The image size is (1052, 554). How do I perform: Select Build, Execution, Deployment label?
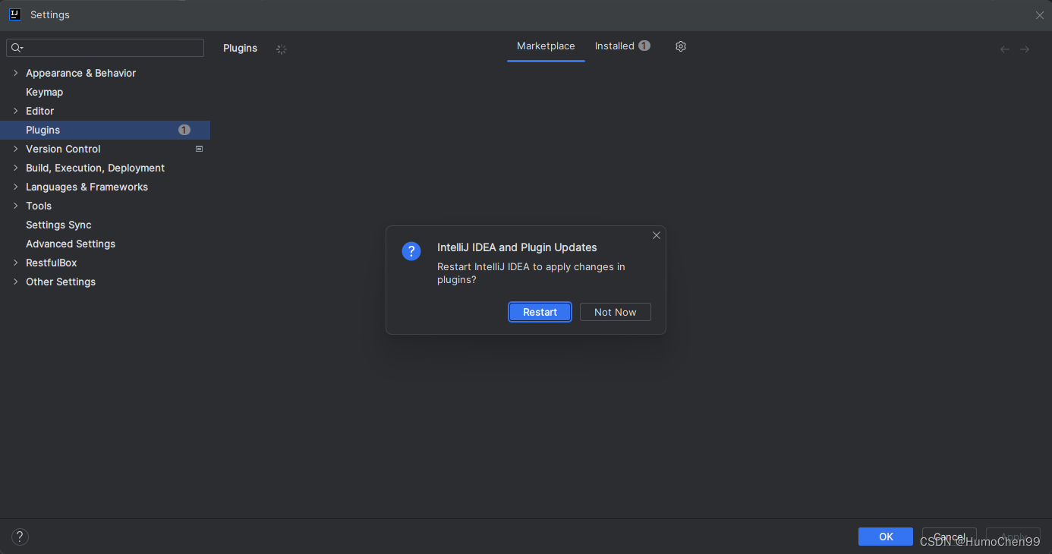95,168
